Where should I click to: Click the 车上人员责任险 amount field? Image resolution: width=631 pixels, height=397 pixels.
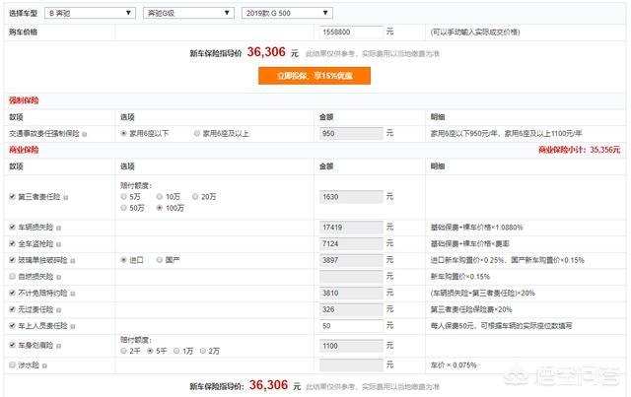(351, 326)
